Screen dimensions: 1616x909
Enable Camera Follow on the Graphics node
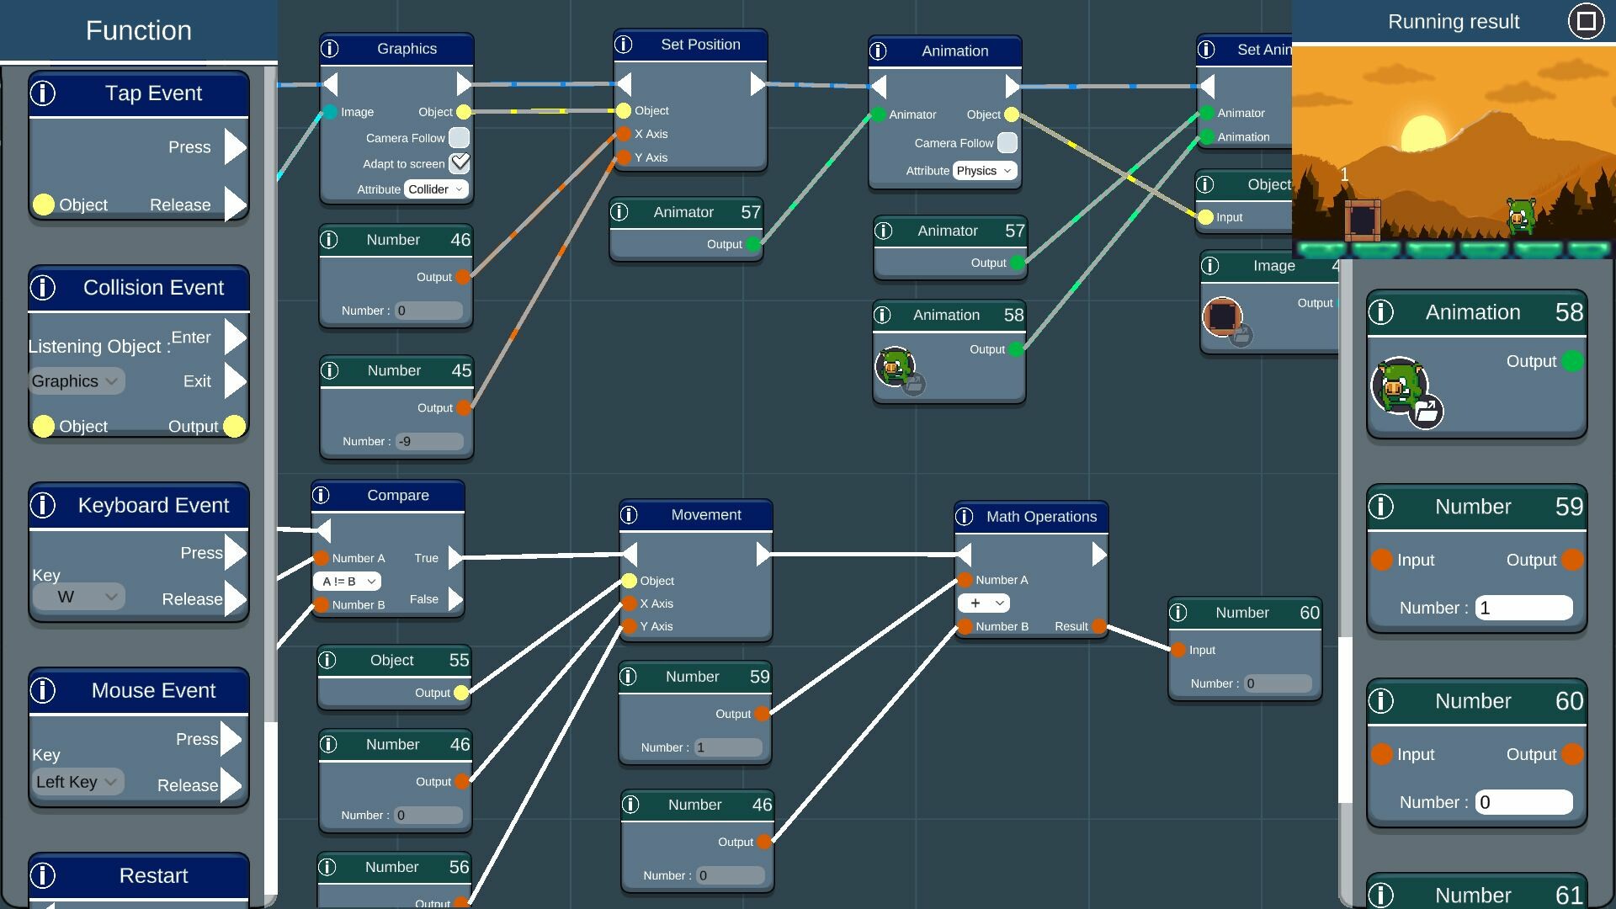click(x=459, y=137)
